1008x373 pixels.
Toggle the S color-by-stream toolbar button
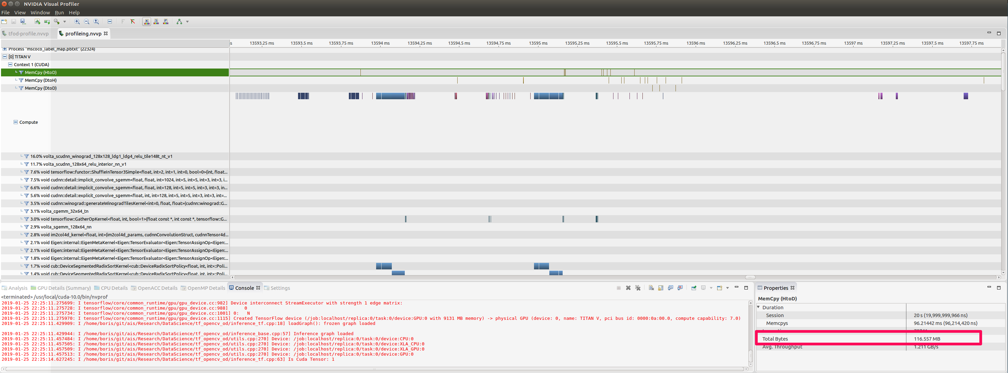156,21
